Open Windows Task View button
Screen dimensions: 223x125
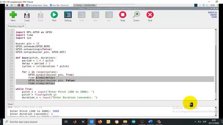66,122
